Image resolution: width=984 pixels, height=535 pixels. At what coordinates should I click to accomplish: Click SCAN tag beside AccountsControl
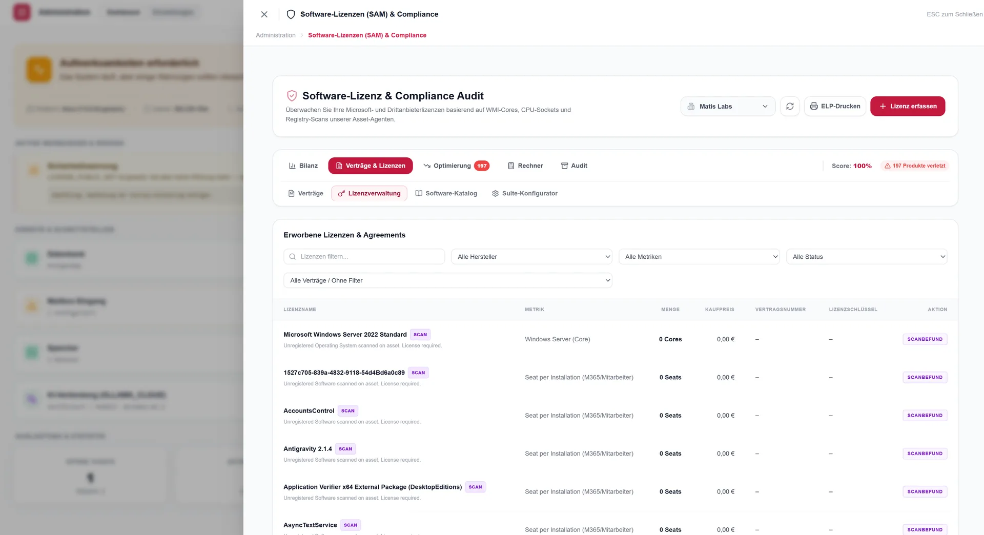348,411
